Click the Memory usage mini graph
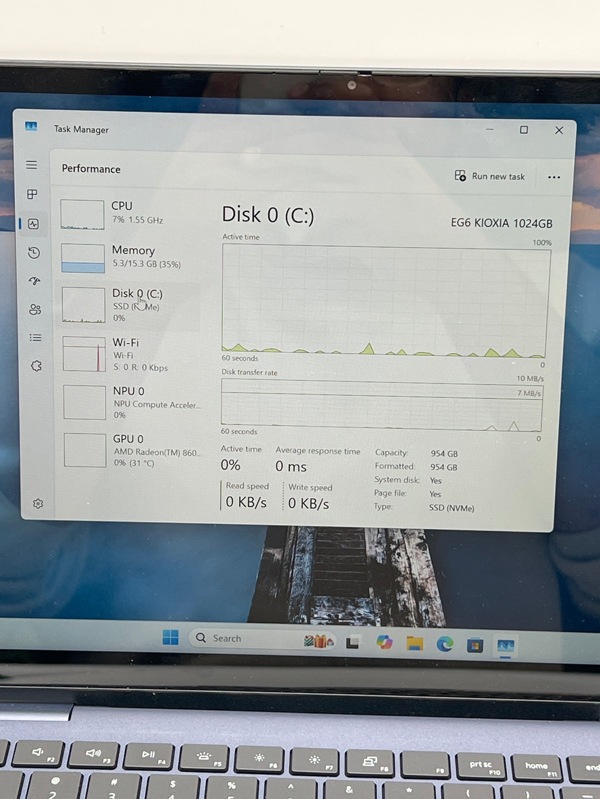The image size is (600, 799). pyautogui.click(x=83, y=258)
